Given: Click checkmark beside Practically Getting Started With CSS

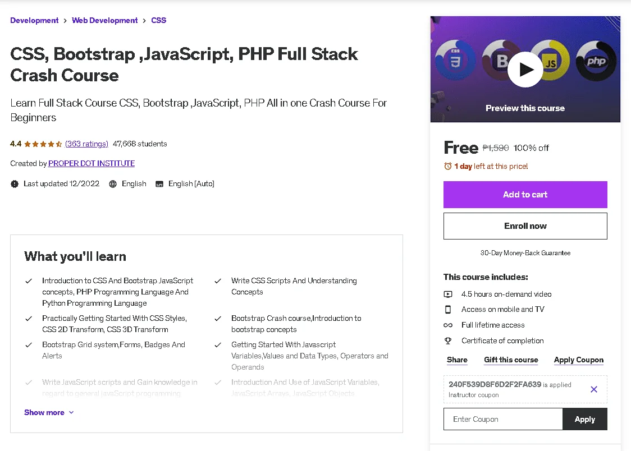Looking at the screenshot, I should 29,319.
